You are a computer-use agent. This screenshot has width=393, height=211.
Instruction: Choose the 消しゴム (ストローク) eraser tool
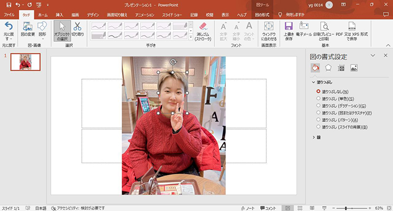pos(203,30)
